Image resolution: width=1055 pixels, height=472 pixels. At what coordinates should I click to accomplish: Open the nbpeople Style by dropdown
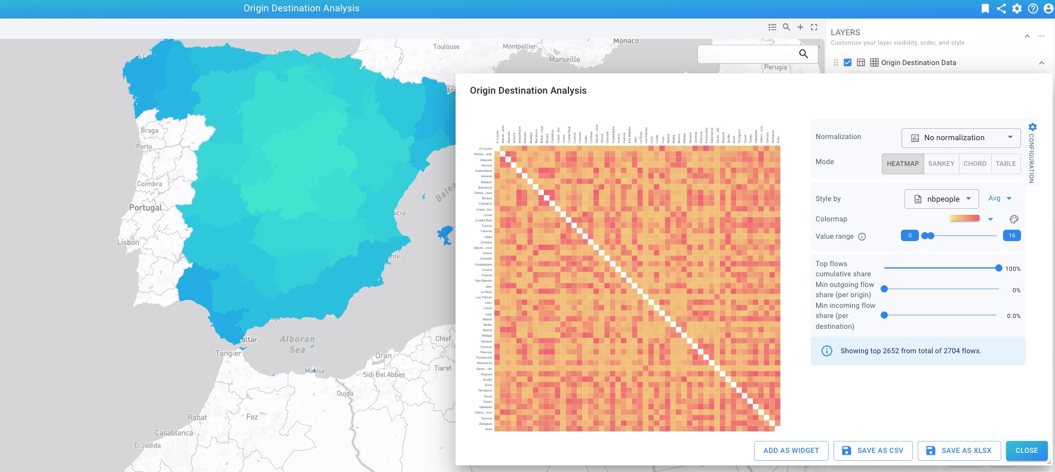(942, 199)
